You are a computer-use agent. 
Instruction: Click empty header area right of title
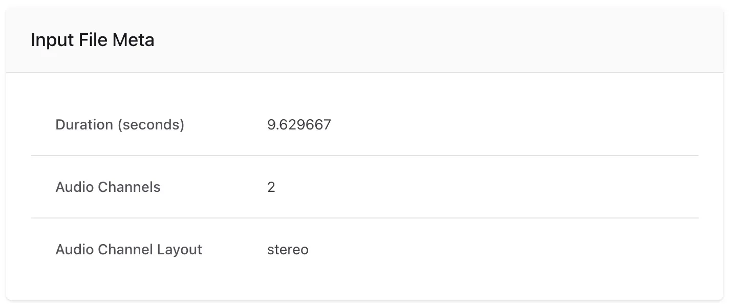(435, 40)
